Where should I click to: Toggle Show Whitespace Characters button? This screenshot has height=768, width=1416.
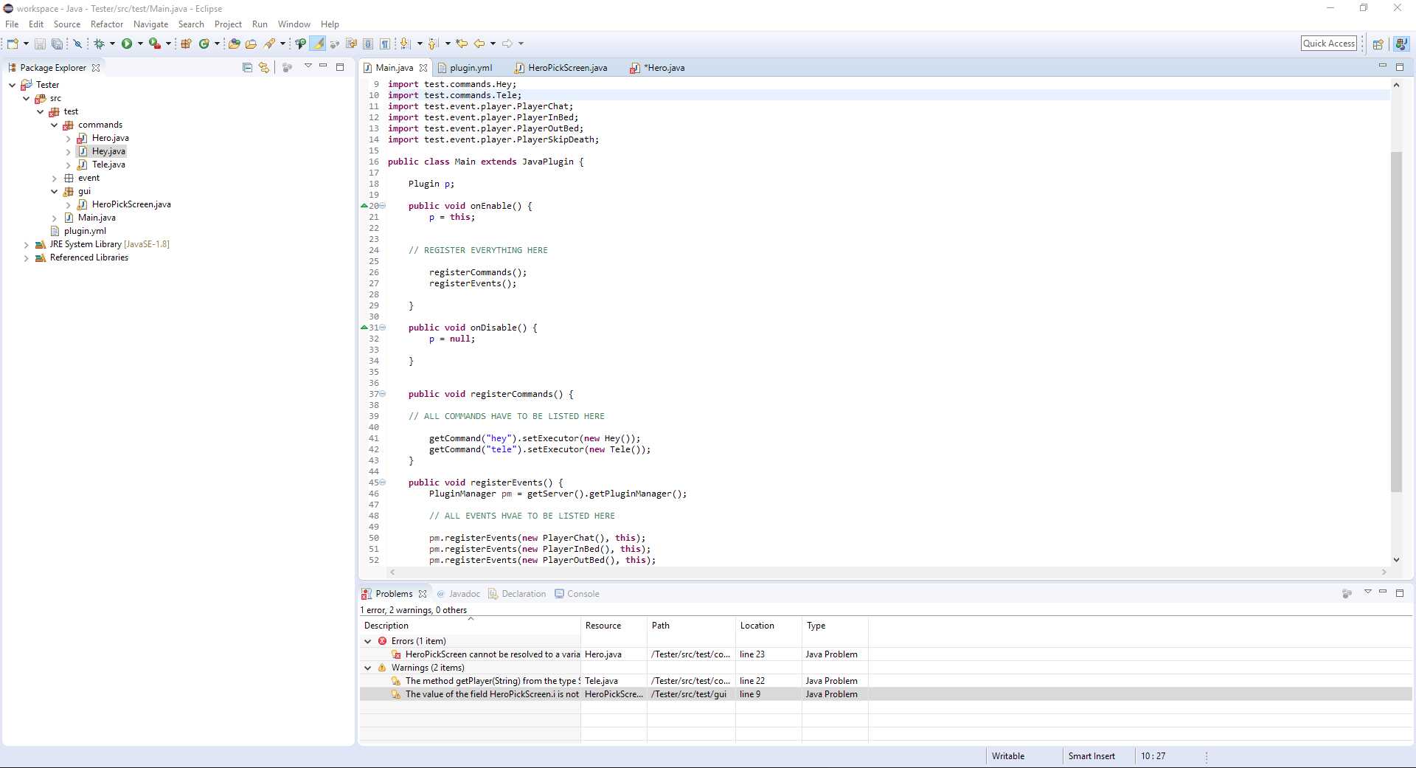pos(385,44)
